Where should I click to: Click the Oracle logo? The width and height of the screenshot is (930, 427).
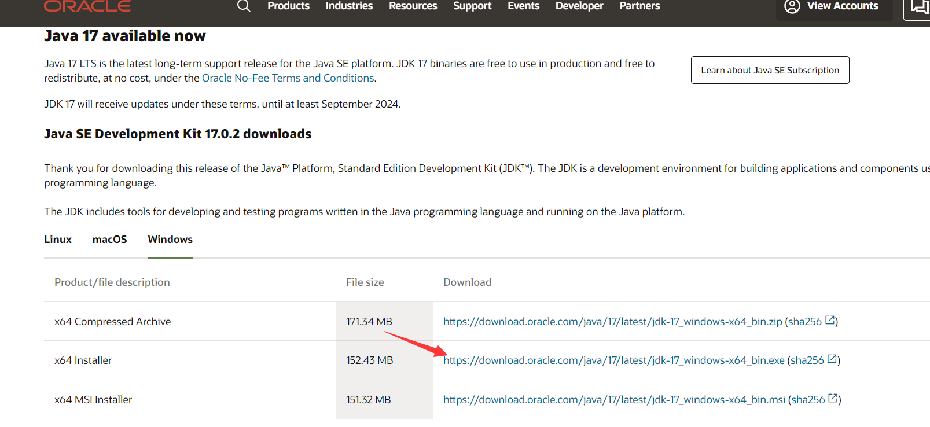[x=87, y=6]
